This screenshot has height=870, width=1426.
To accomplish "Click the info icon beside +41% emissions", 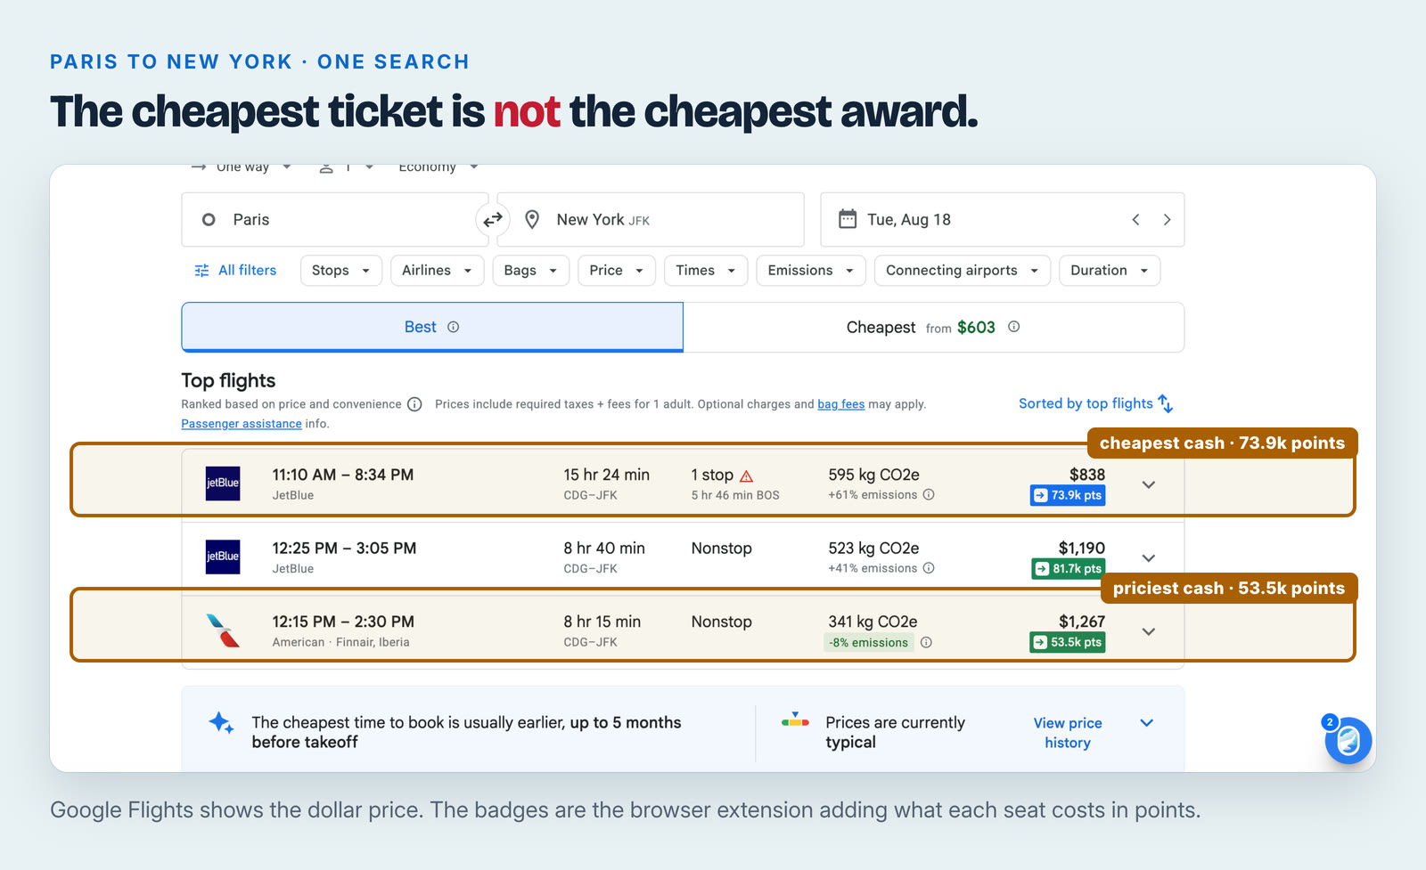I will coord(929,568).
